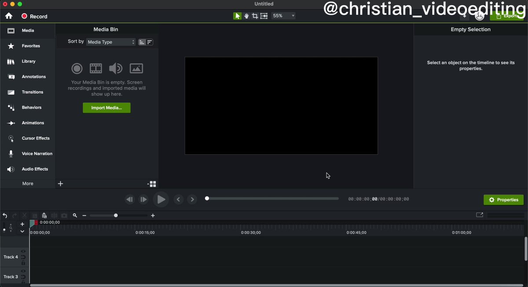Click the timecode display 00:00:00;00
The image size is (528, 287).
coord(378,199)
